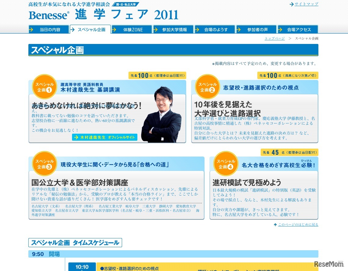Go to the 体験ZONE tab
This screenshot has height=271, width=348.
coord(132,29)
